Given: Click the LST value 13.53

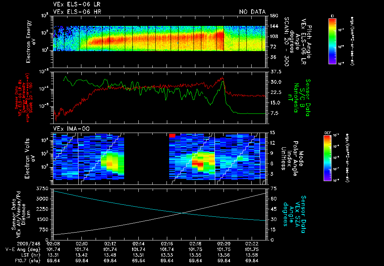Looking at the screenshot, I should (167, 255).
